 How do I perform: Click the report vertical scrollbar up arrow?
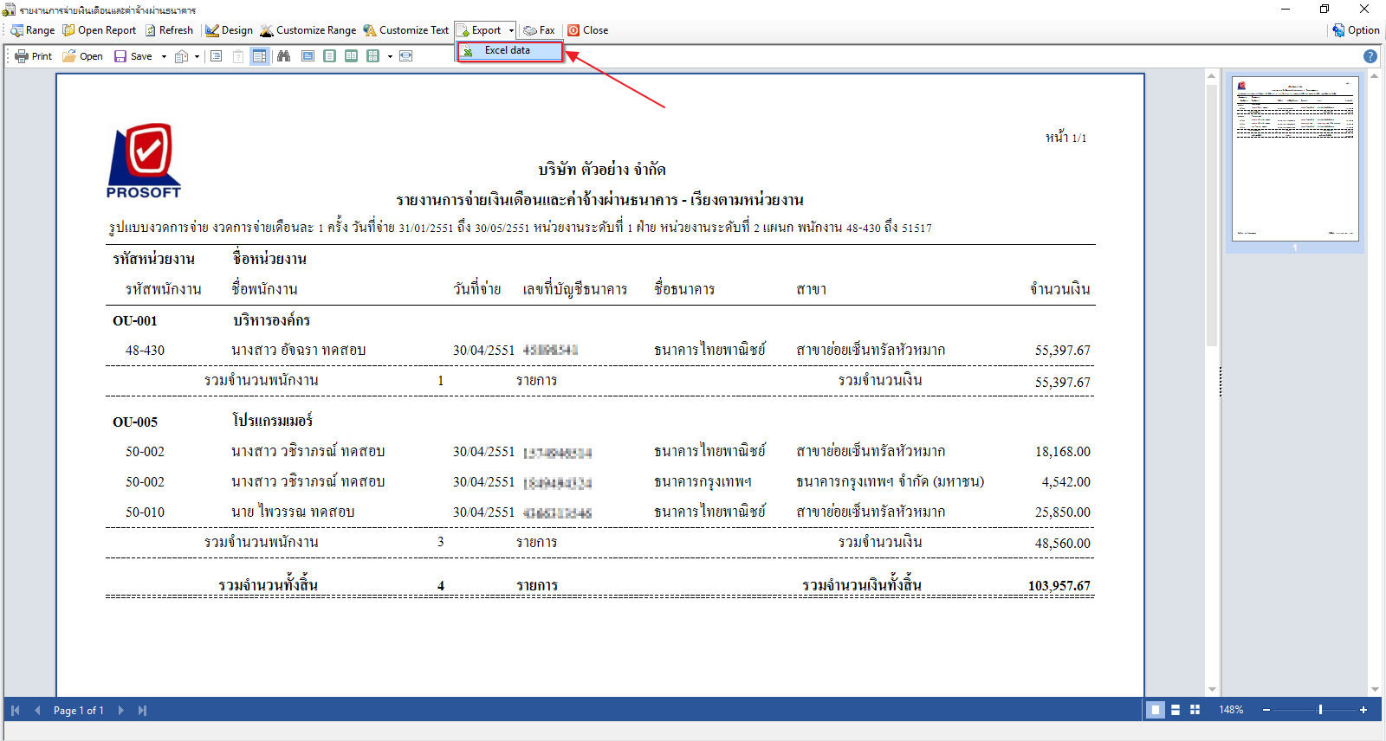[x=1212, y=77]
